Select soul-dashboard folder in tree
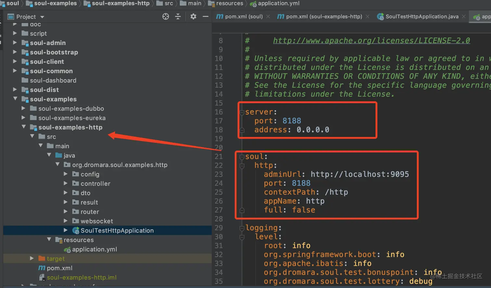 53,80
